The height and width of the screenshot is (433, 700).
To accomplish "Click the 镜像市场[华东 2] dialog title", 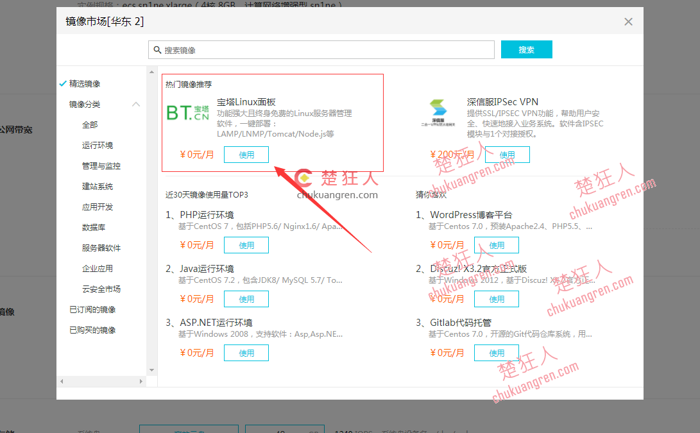I will click(x=105, y=21).
